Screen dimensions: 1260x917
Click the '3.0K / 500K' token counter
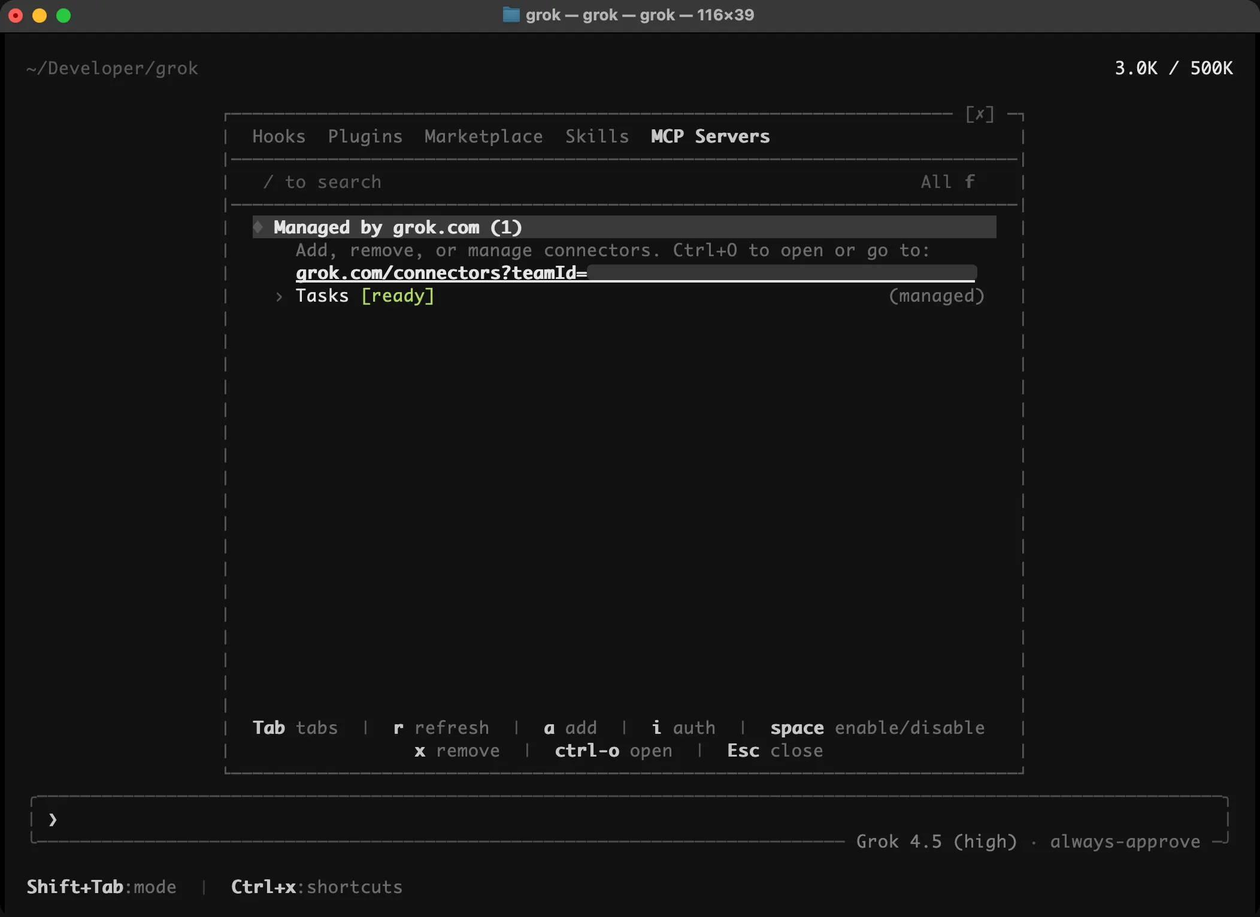pyautogui.click(x=1174, y=68)
